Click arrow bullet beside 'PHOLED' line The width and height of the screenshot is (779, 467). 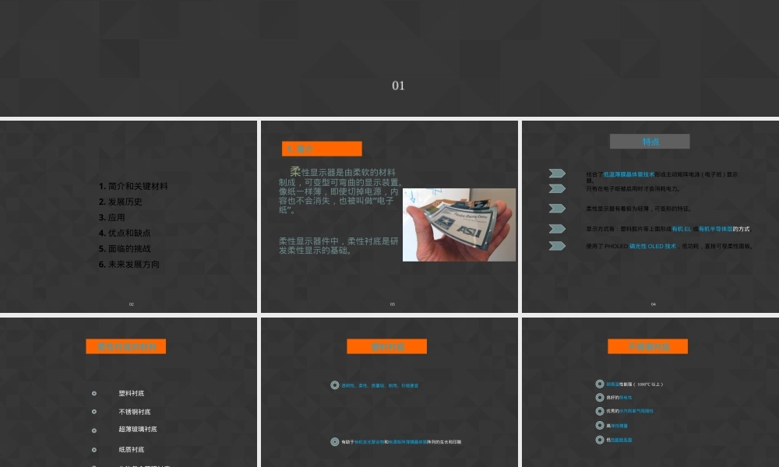tap(557, 246)
